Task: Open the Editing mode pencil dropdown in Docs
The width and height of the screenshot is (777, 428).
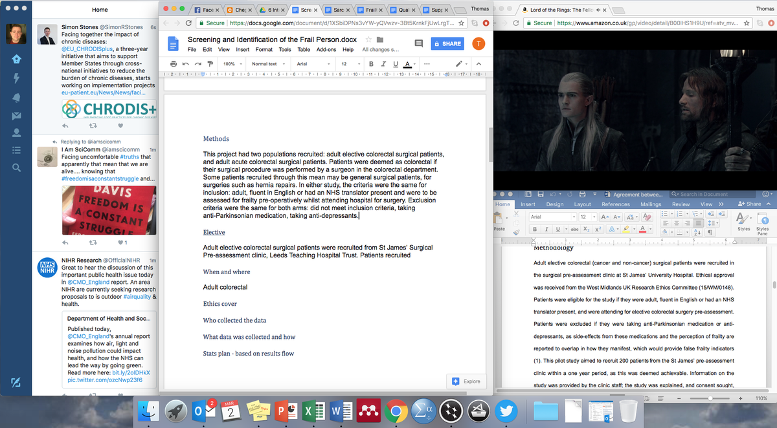Action: 461,64
